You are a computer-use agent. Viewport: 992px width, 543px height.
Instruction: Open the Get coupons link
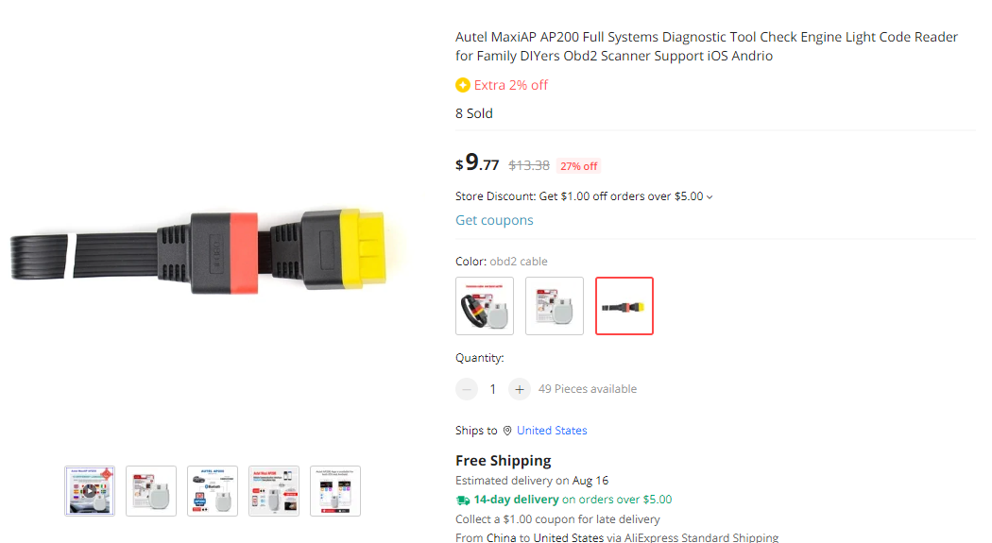[x=494, y=220]
